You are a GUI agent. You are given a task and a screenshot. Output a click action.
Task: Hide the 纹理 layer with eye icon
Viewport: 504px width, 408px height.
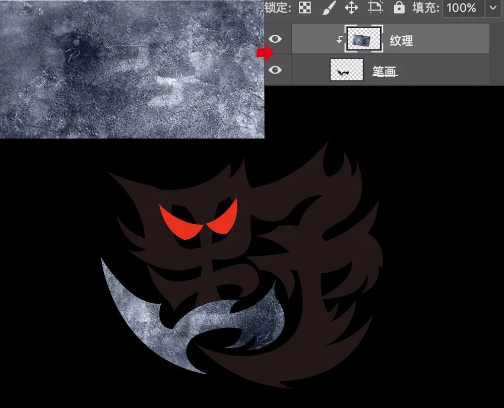click(x=275, y=39)
